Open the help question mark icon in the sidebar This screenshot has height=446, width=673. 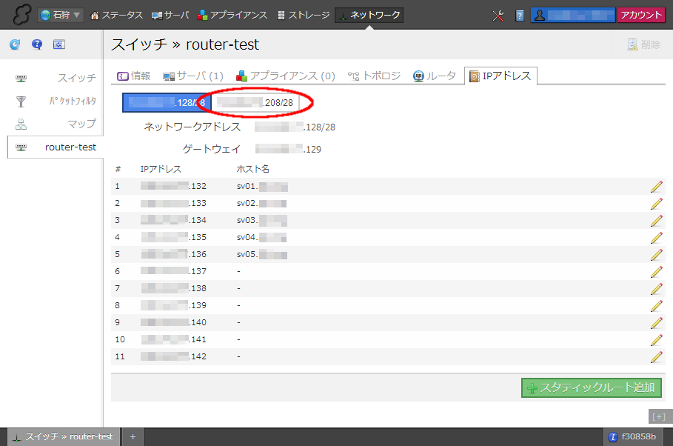click(x=37, y=45)
